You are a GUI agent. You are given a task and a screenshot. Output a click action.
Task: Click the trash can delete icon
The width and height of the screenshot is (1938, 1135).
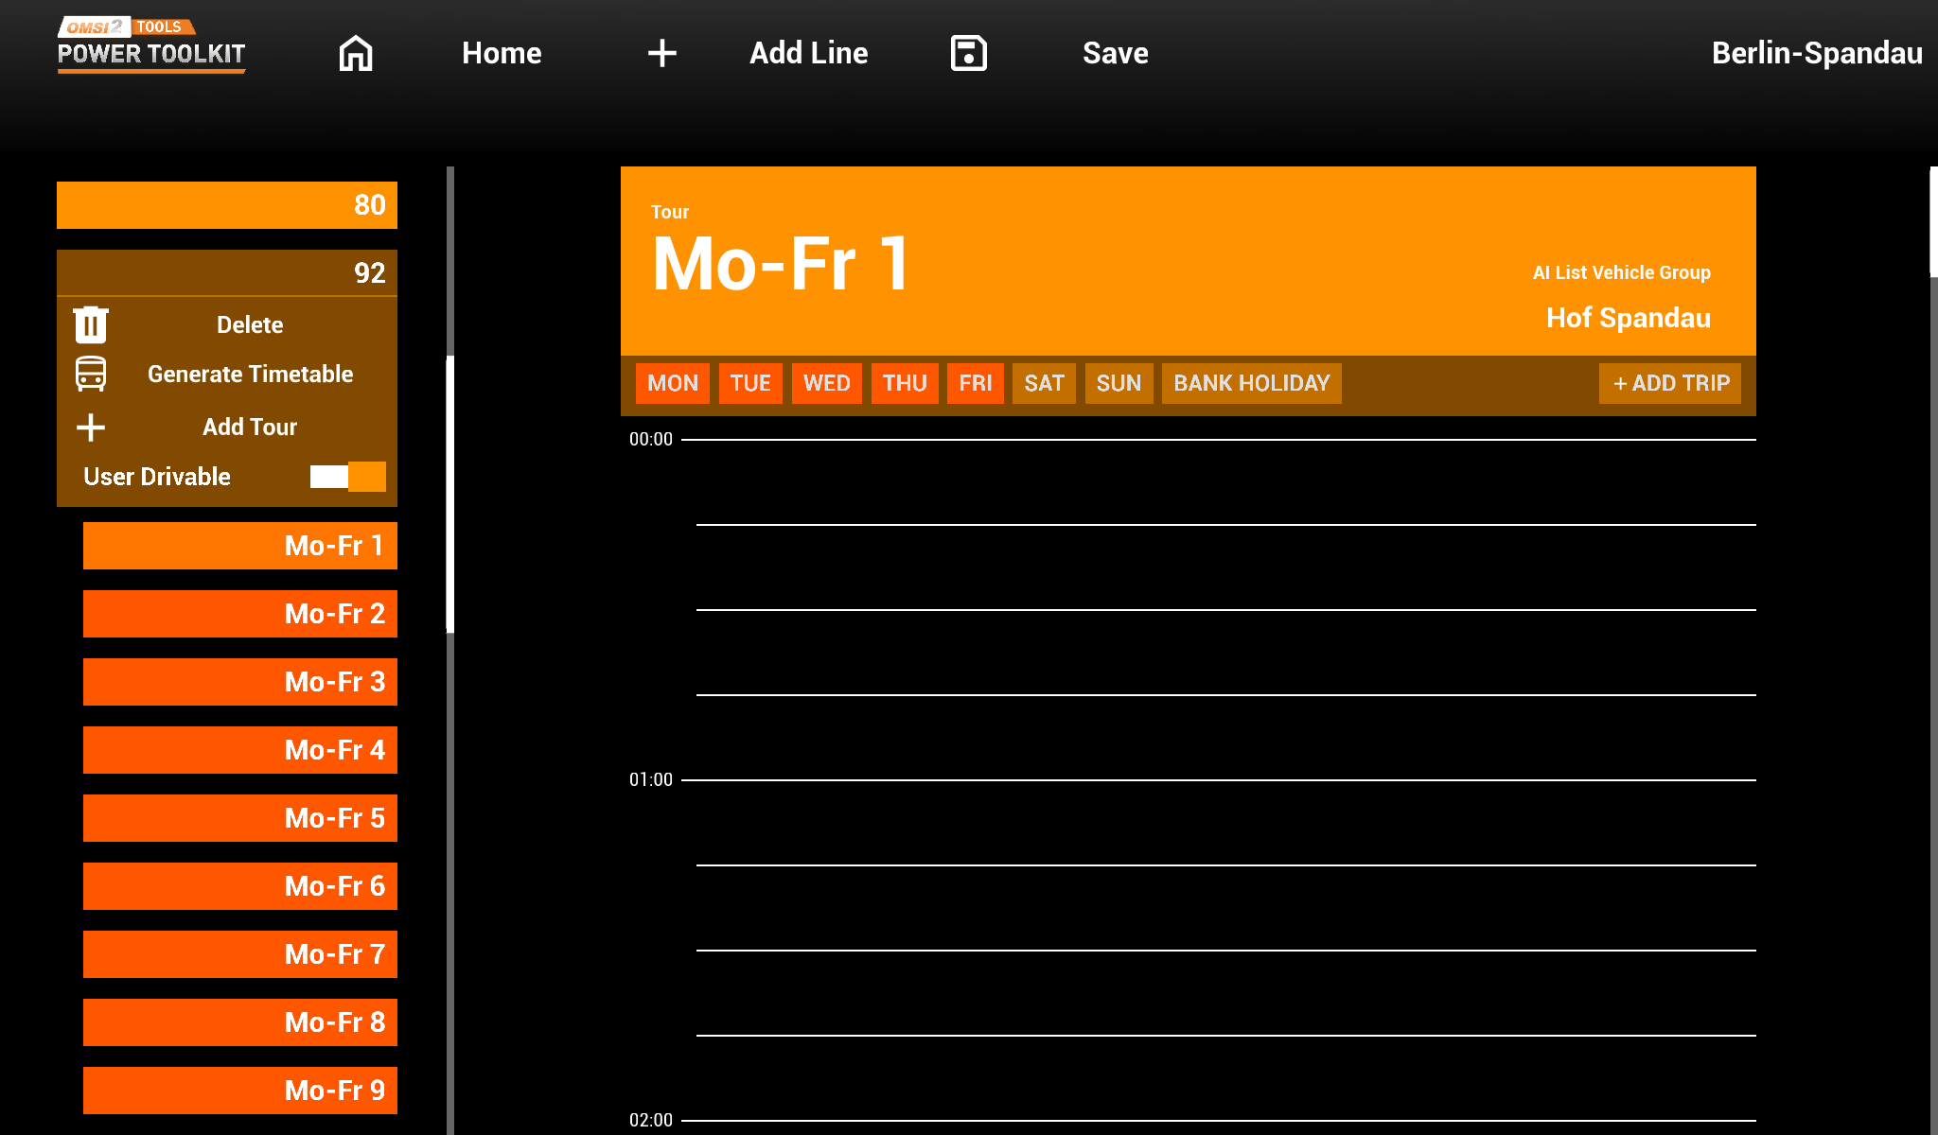point(91,324)
